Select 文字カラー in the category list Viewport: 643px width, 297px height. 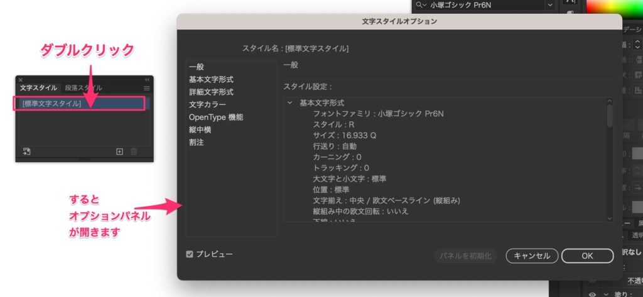[207, 104]
